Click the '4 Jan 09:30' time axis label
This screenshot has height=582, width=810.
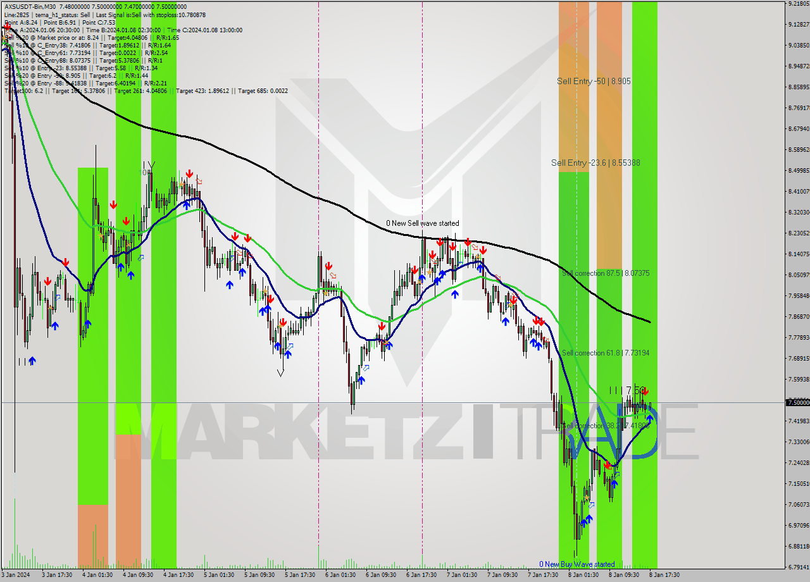tap(137, 575)
